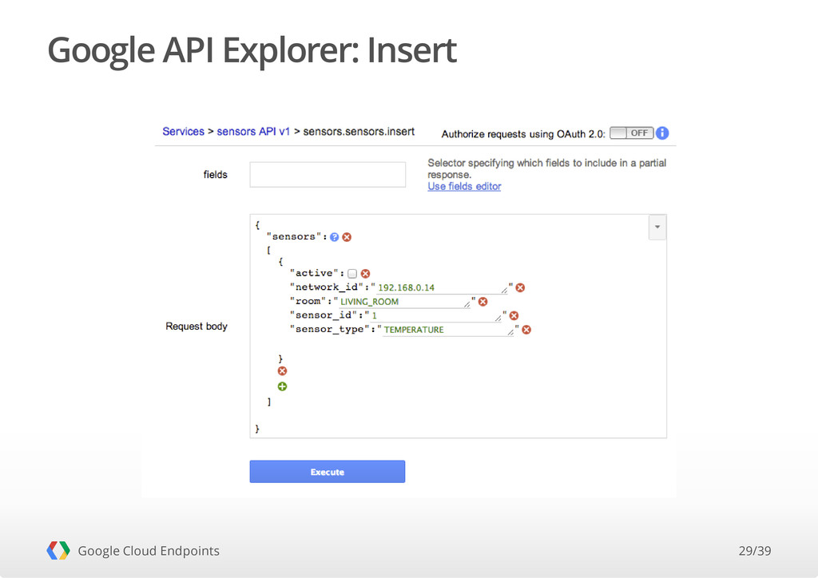
Task: Click the "Google API Explorer: Insert" title
Action: [252, 50]
